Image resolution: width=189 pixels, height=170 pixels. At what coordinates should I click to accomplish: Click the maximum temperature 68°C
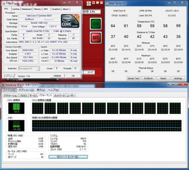113,59
